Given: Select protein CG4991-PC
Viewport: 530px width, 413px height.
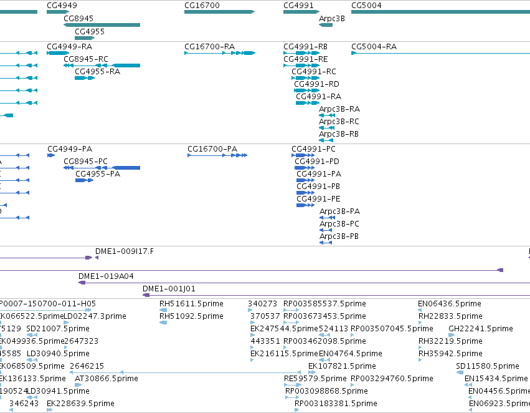Looking at the screenshot, I should (313, 149).
